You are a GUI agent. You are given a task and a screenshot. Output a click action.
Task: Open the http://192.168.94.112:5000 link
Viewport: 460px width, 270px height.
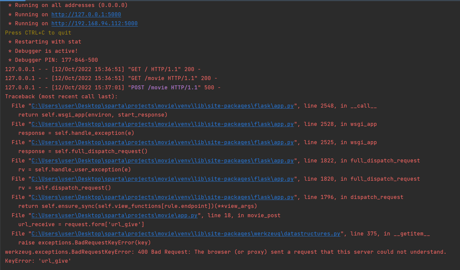(94, 24)
